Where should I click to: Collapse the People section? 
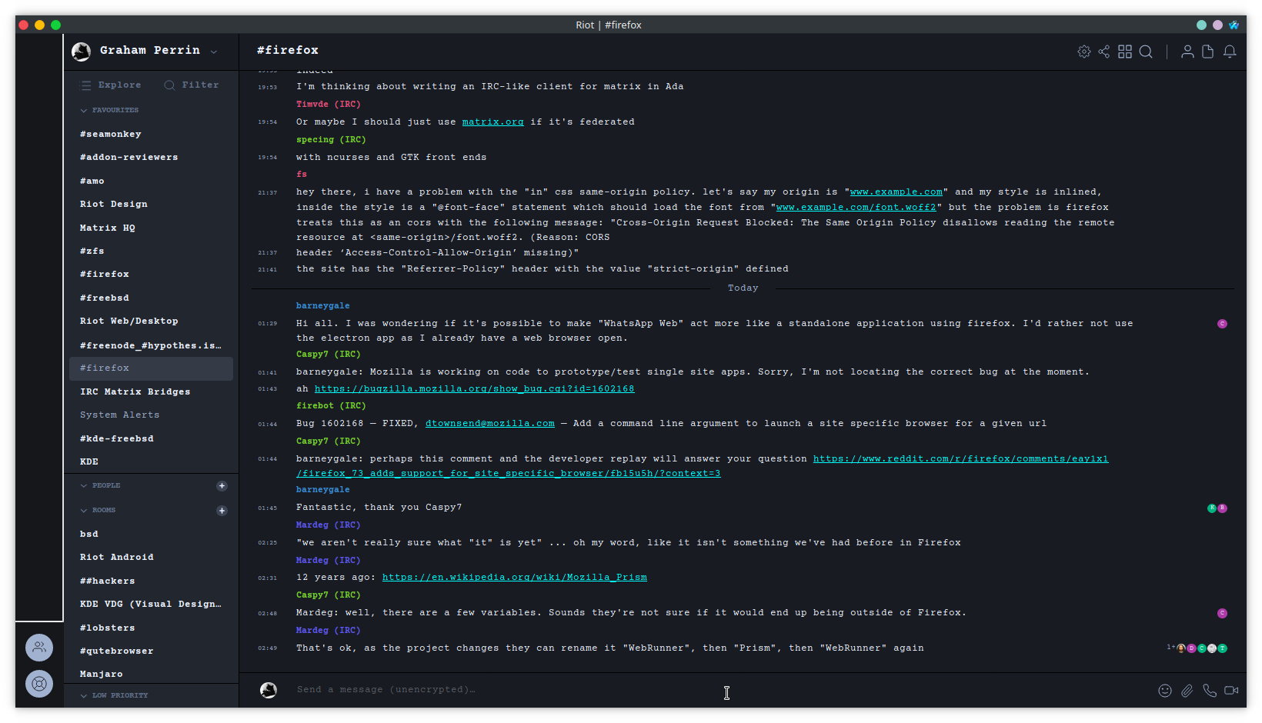[x=100, y=486]
